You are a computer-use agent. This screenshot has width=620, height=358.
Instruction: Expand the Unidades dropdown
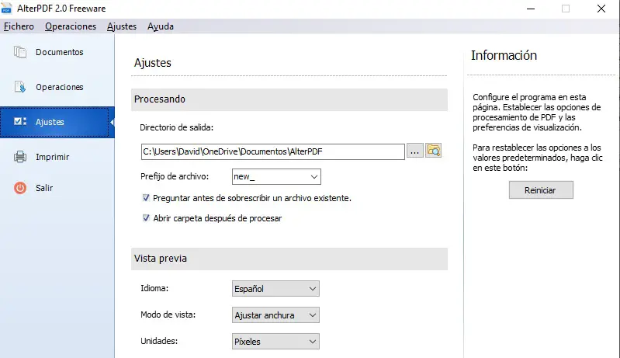[x=313, y=341]
